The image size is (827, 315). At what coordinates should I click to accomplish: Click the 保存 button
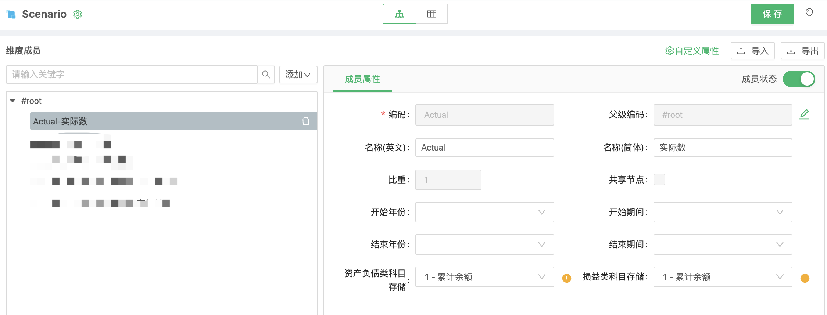pyautogui.click(x=772, y=14)
